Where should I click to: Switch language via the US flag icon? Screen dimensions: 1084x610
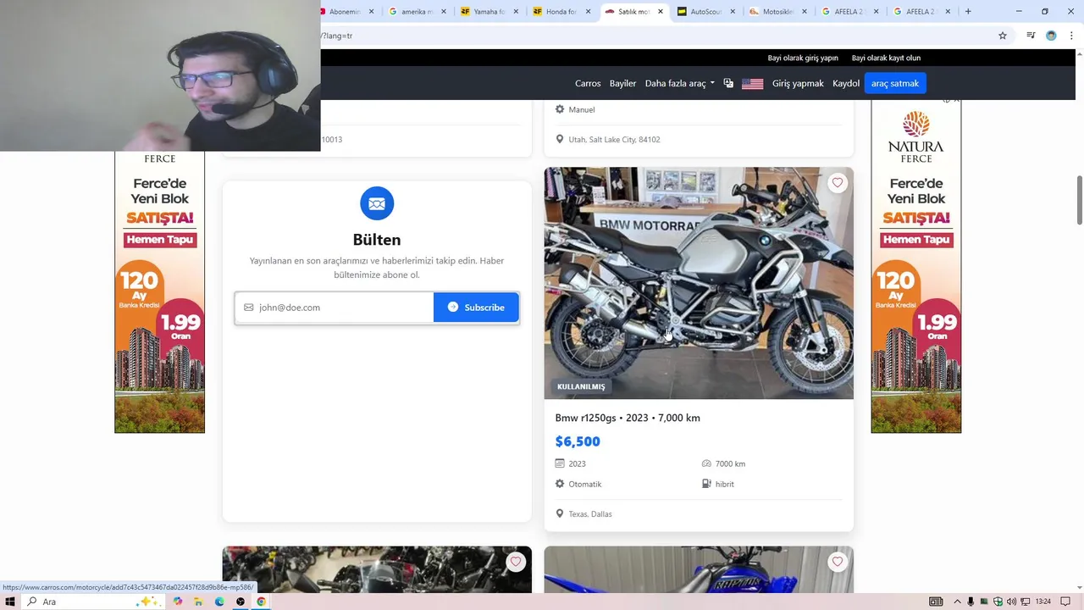752,84
